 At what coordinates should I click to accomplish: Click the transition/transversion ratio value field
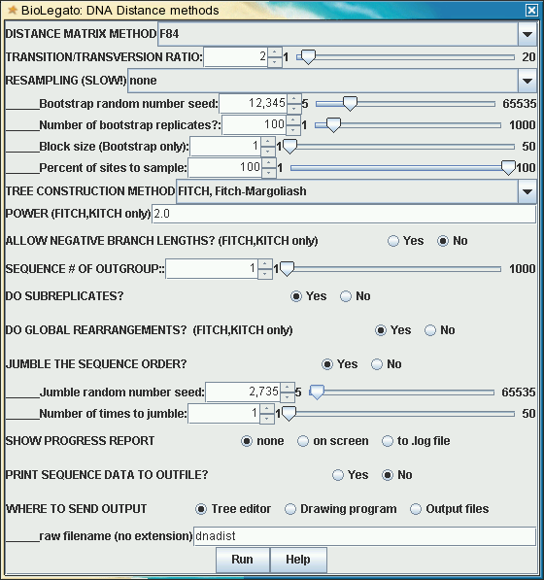tap(236, 57)
